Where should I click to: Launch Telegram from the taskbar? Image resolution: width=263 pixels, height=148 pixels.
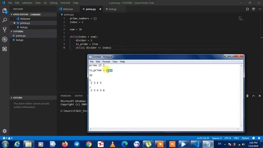[x=77, y=144]
